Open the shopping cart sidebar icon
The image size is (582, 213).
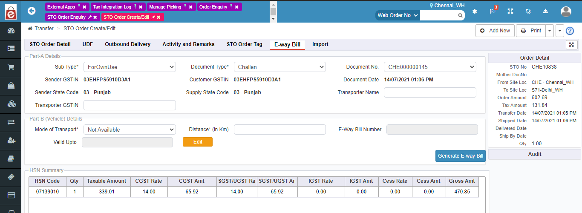click(x=12, y=67)
